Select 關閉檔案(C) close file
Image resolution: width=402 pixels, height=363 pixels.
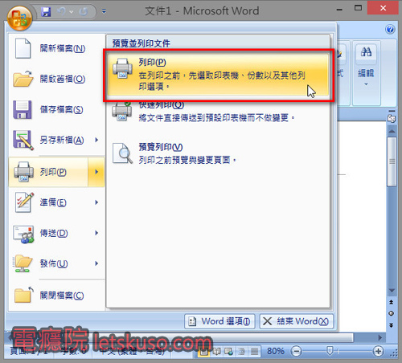[56, 296]
